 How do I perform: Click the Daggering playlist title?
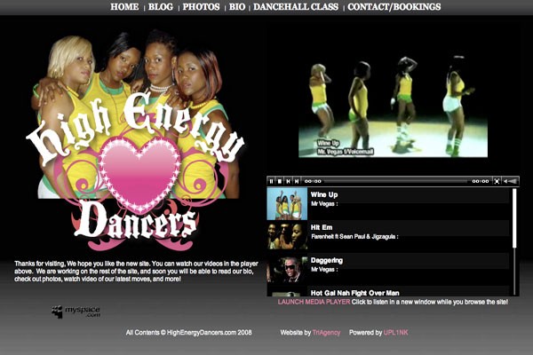tap(327, 261)
